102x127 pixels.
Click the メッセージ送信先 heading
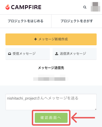[x=51, y=68]
